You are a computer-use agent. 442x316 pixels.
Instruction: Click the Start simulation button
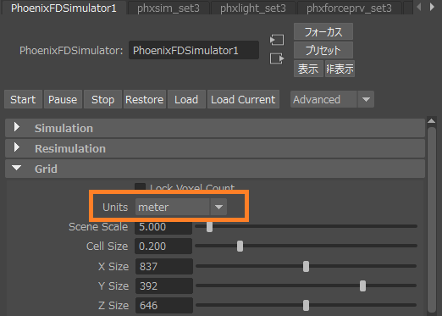23,99
